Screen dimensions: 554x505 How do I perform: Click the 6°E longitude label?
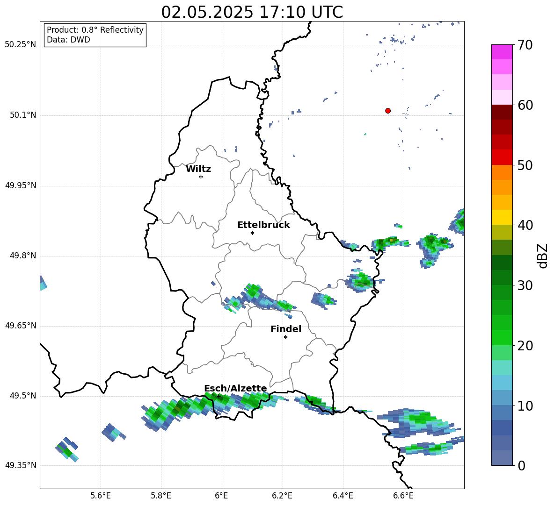tap(221, 496)
